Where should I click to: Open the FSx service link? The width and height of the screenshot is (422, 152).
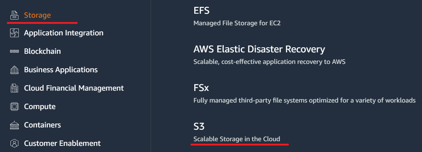coord(201,88)
